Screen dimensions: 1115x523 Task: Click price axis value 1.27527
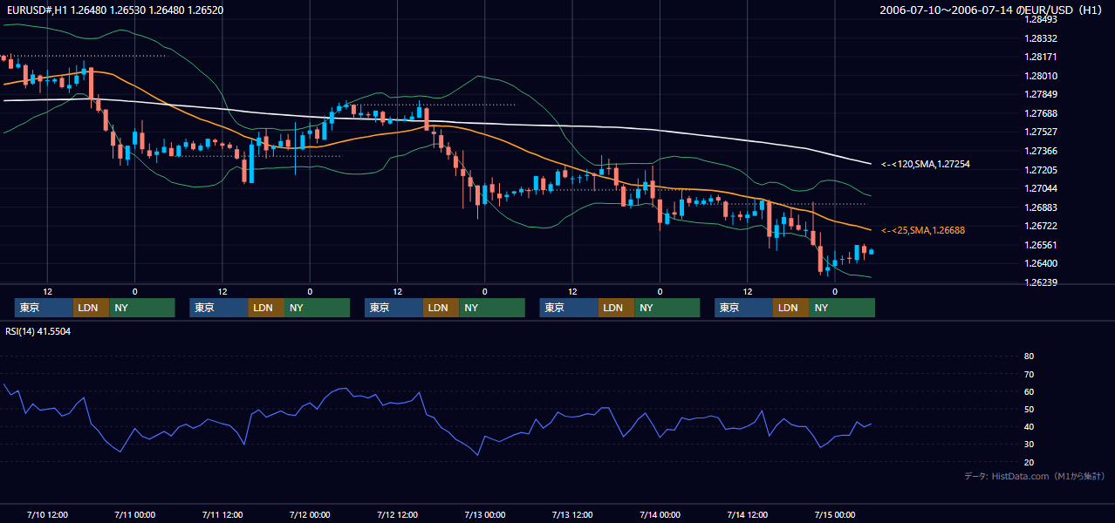pyautogui.click(x=1040, y=132)
